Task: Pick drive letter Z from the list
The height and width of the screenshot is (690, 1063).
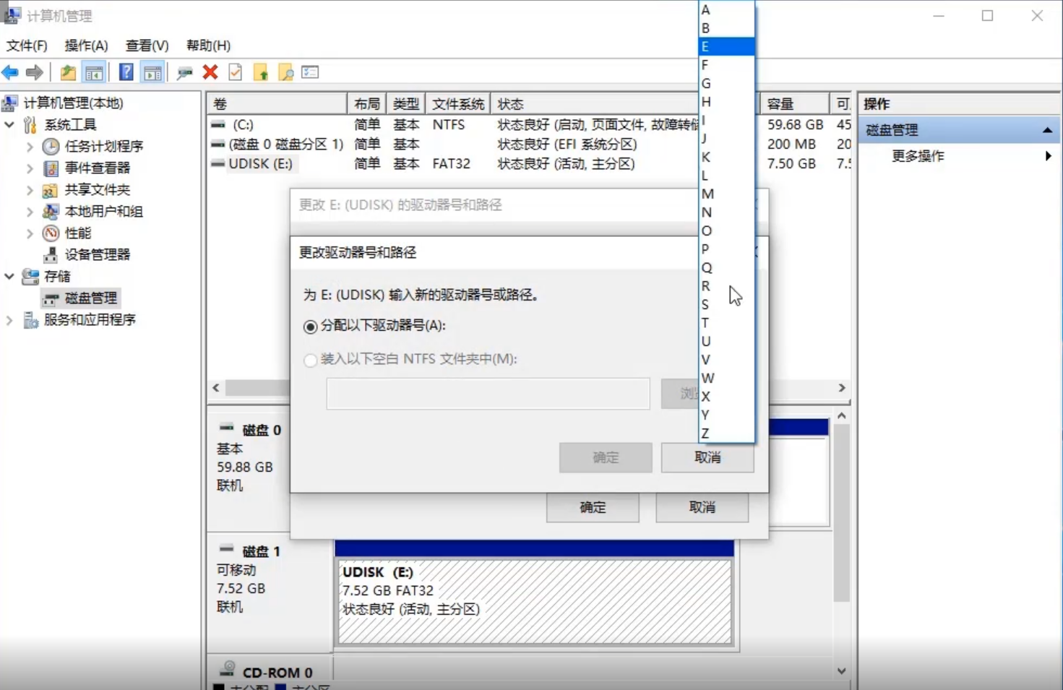Action: 705,434
